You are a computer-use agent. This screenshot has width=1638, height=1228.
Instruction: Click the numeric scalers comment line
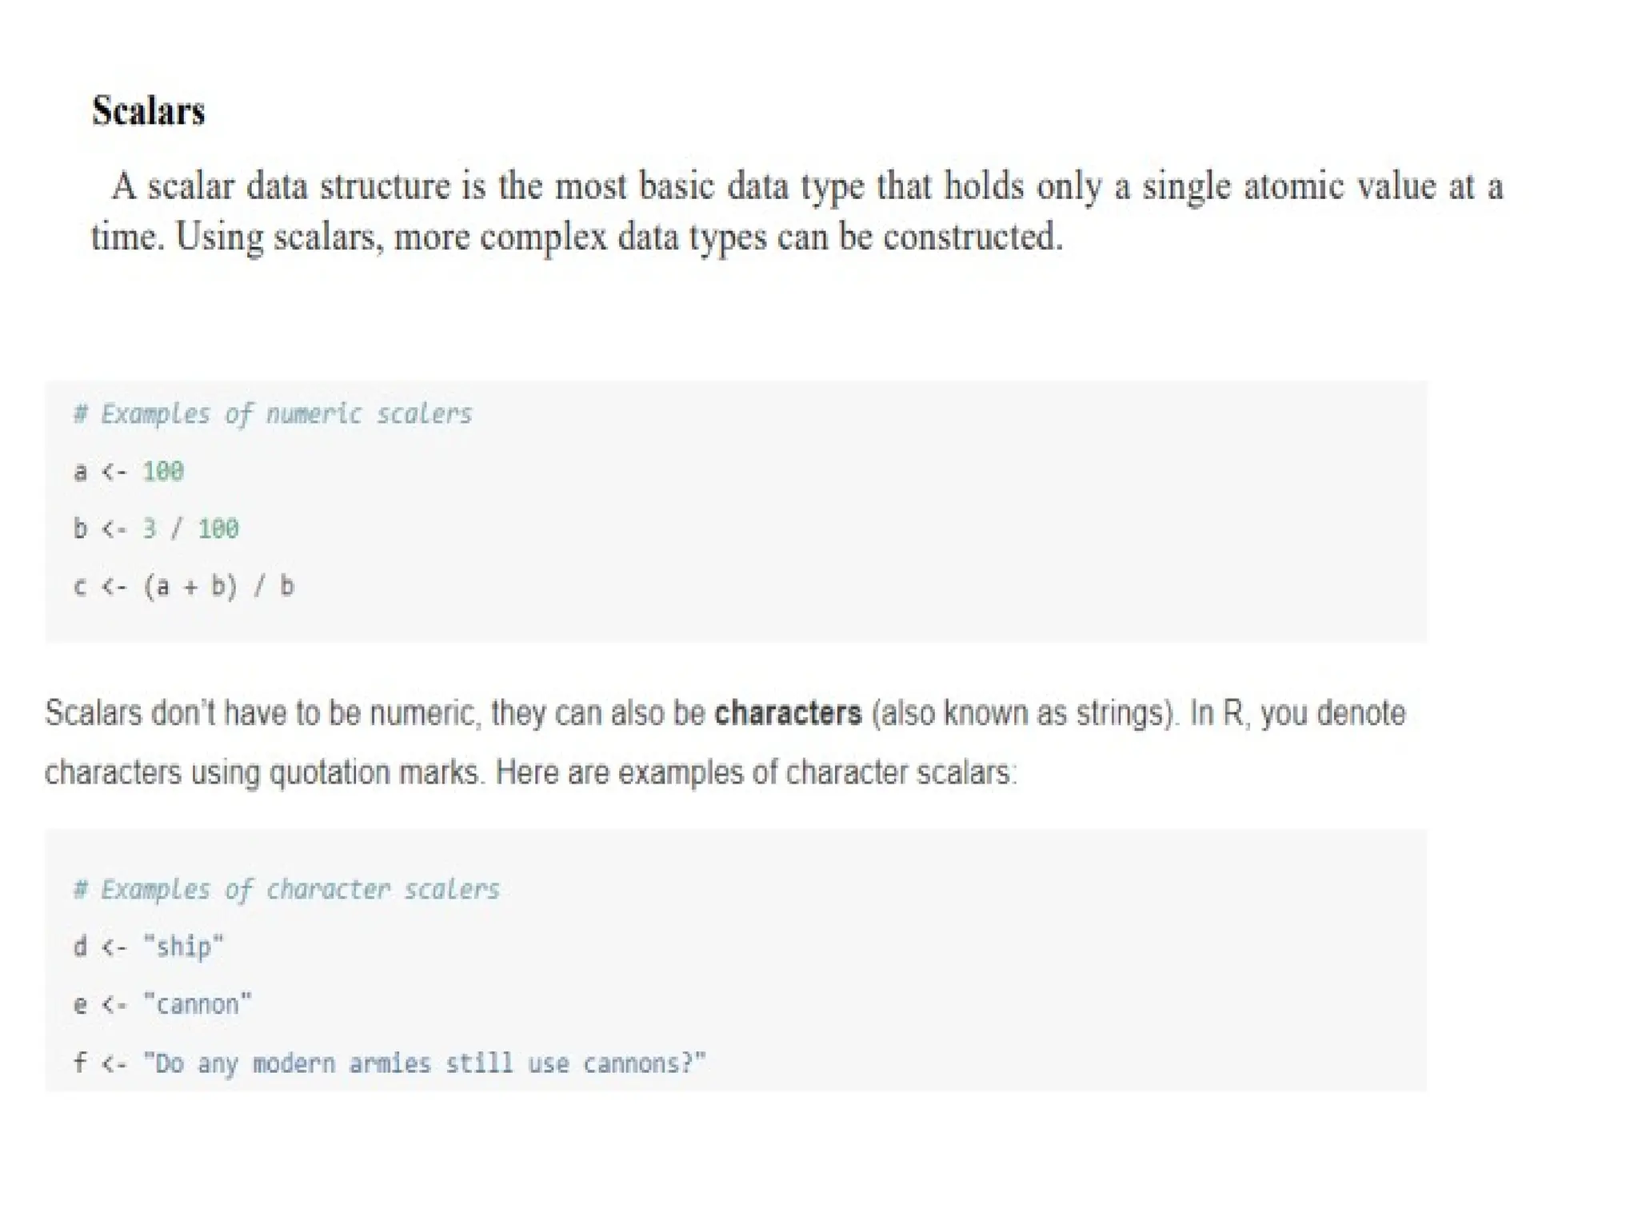273,414
